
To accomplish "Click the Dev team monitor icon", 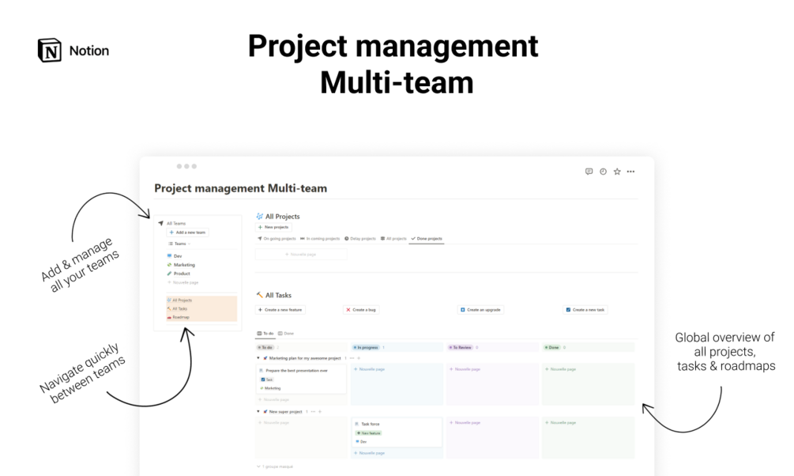I will 170,256.
